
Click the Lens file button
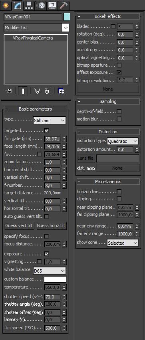tap(86, 158)
